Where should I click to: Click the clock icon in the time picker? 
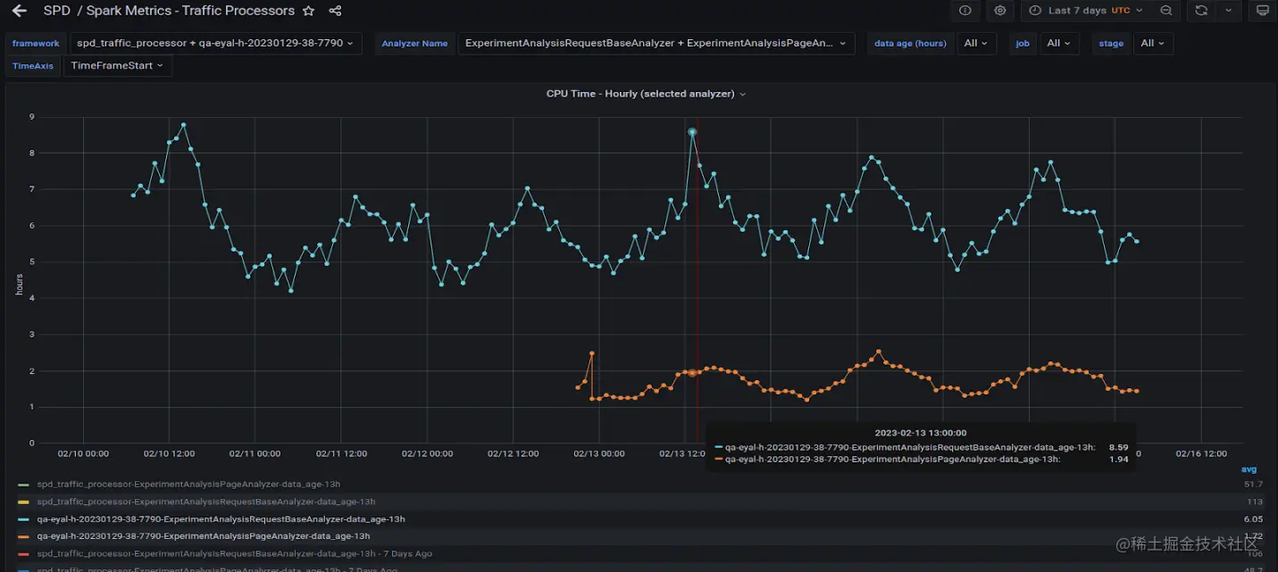tap(1034, 11)
